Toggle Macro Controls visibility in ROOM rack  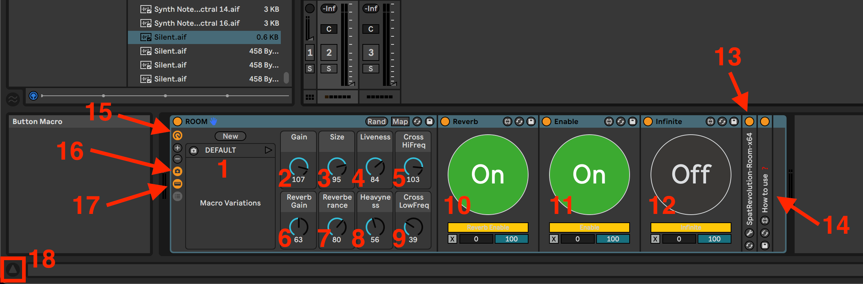pos(178,135)
